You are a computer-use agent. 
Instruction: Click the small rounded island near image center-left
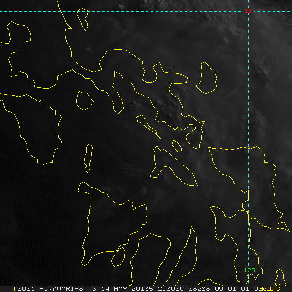[x=85, y=101]
